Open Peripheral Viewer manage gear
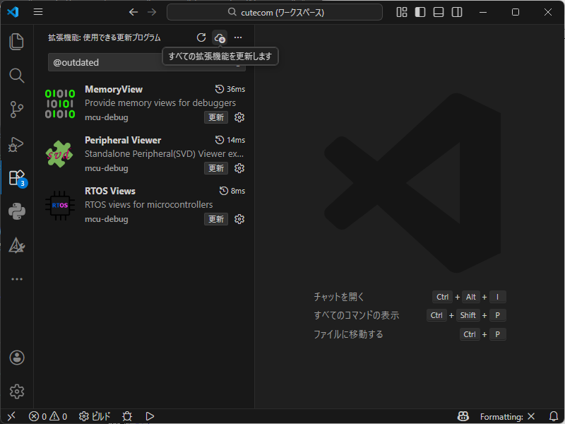The height and width of the screenshot is (424, 565). click(x=239, y=168)
